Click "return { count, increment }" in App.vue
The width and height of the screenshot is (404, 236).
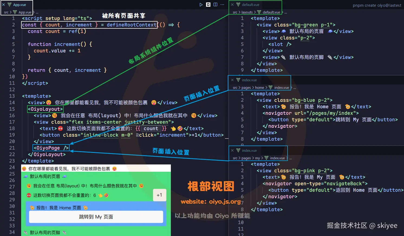67,70
